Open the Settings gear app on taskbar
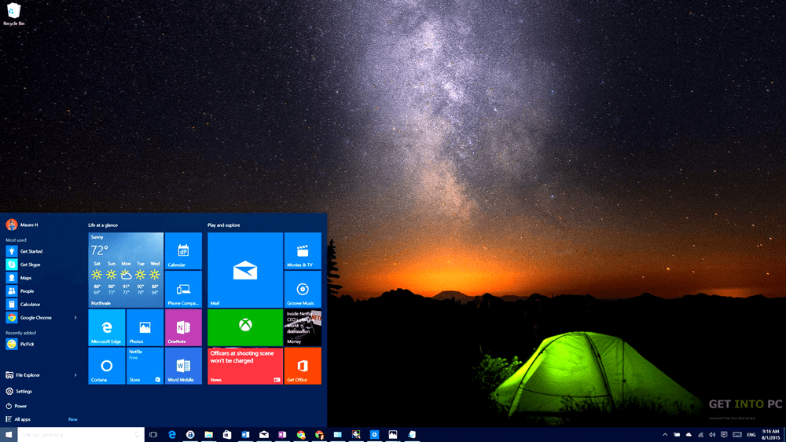This screenshot has width=786, height=442. click(374, 434)
